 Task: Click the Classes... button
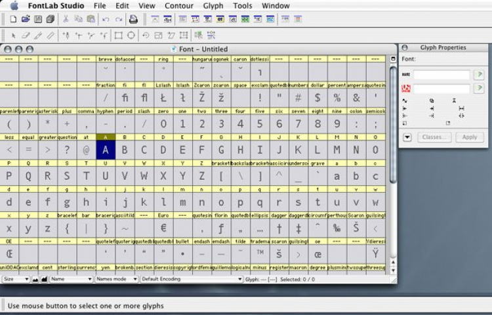click(434, 137)
